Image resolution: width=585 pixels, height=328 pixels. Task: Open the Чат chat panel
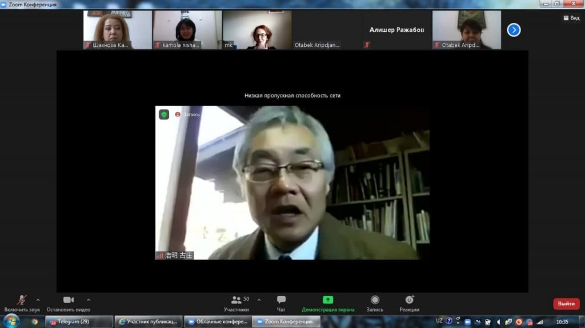[281, 303]
